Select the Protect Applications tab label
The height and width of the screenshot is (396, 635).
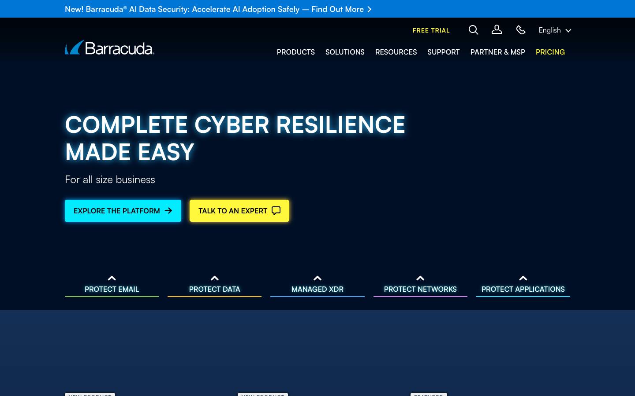tap(523, 289)
